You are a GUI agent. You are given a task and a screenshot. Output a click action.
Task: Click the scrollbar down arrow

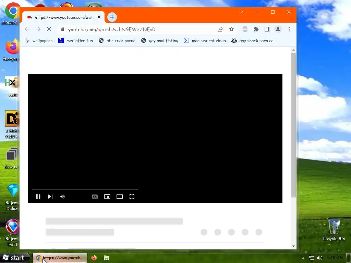click(x=293, y=246)
